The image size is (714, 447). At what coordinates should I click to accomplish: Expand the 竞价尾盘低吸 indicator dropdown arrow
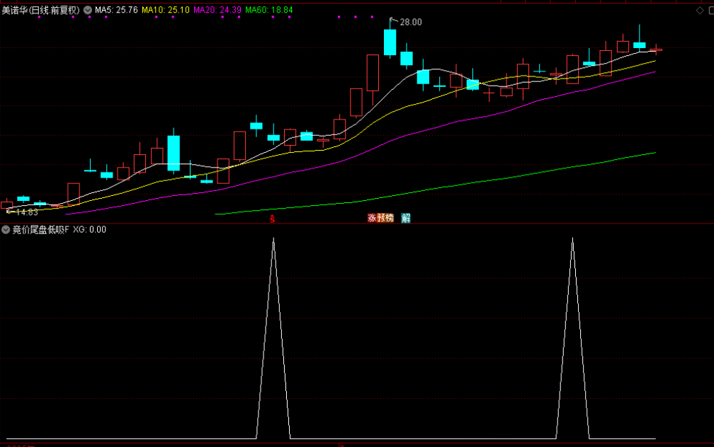pyautogui.click(x=6, y=230)
